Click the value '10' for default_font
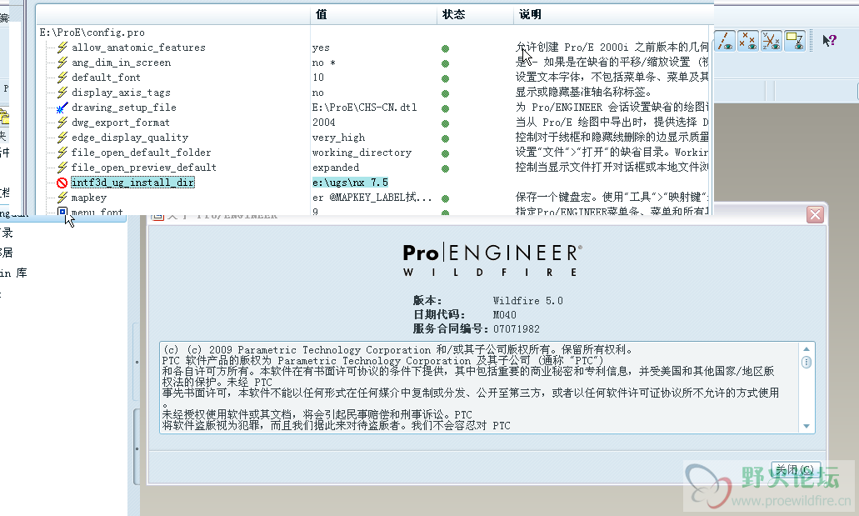This screenshot has height=516, width=859. click(318, 78)
